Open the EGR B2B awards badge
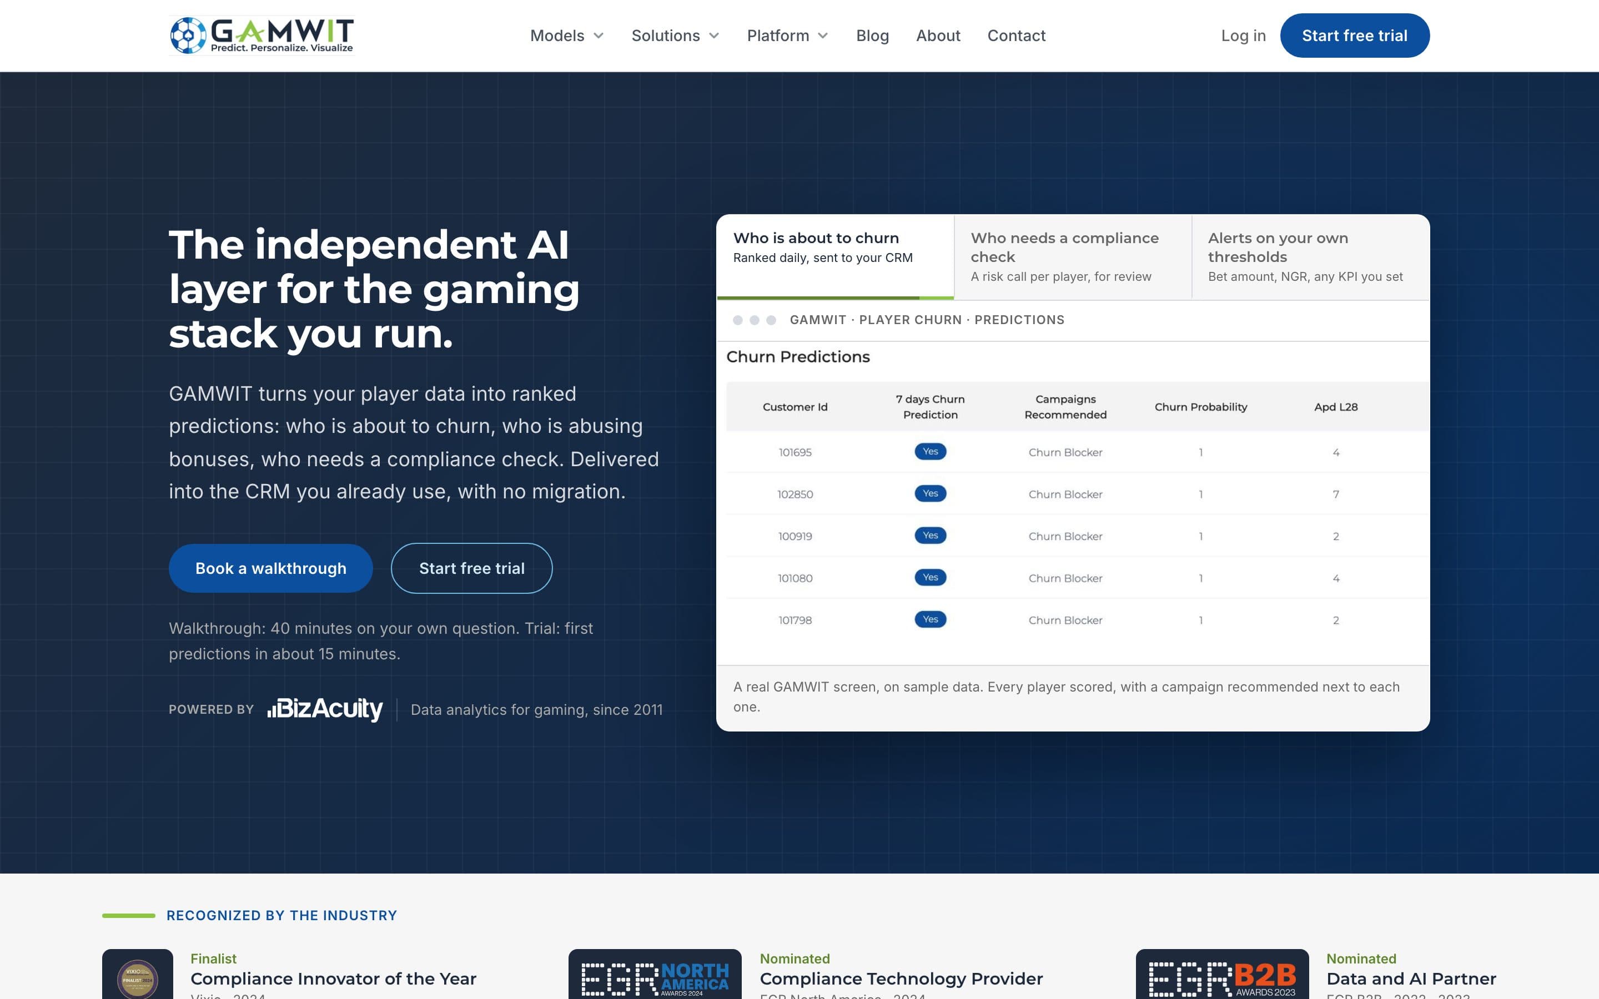 (1223, 975)
